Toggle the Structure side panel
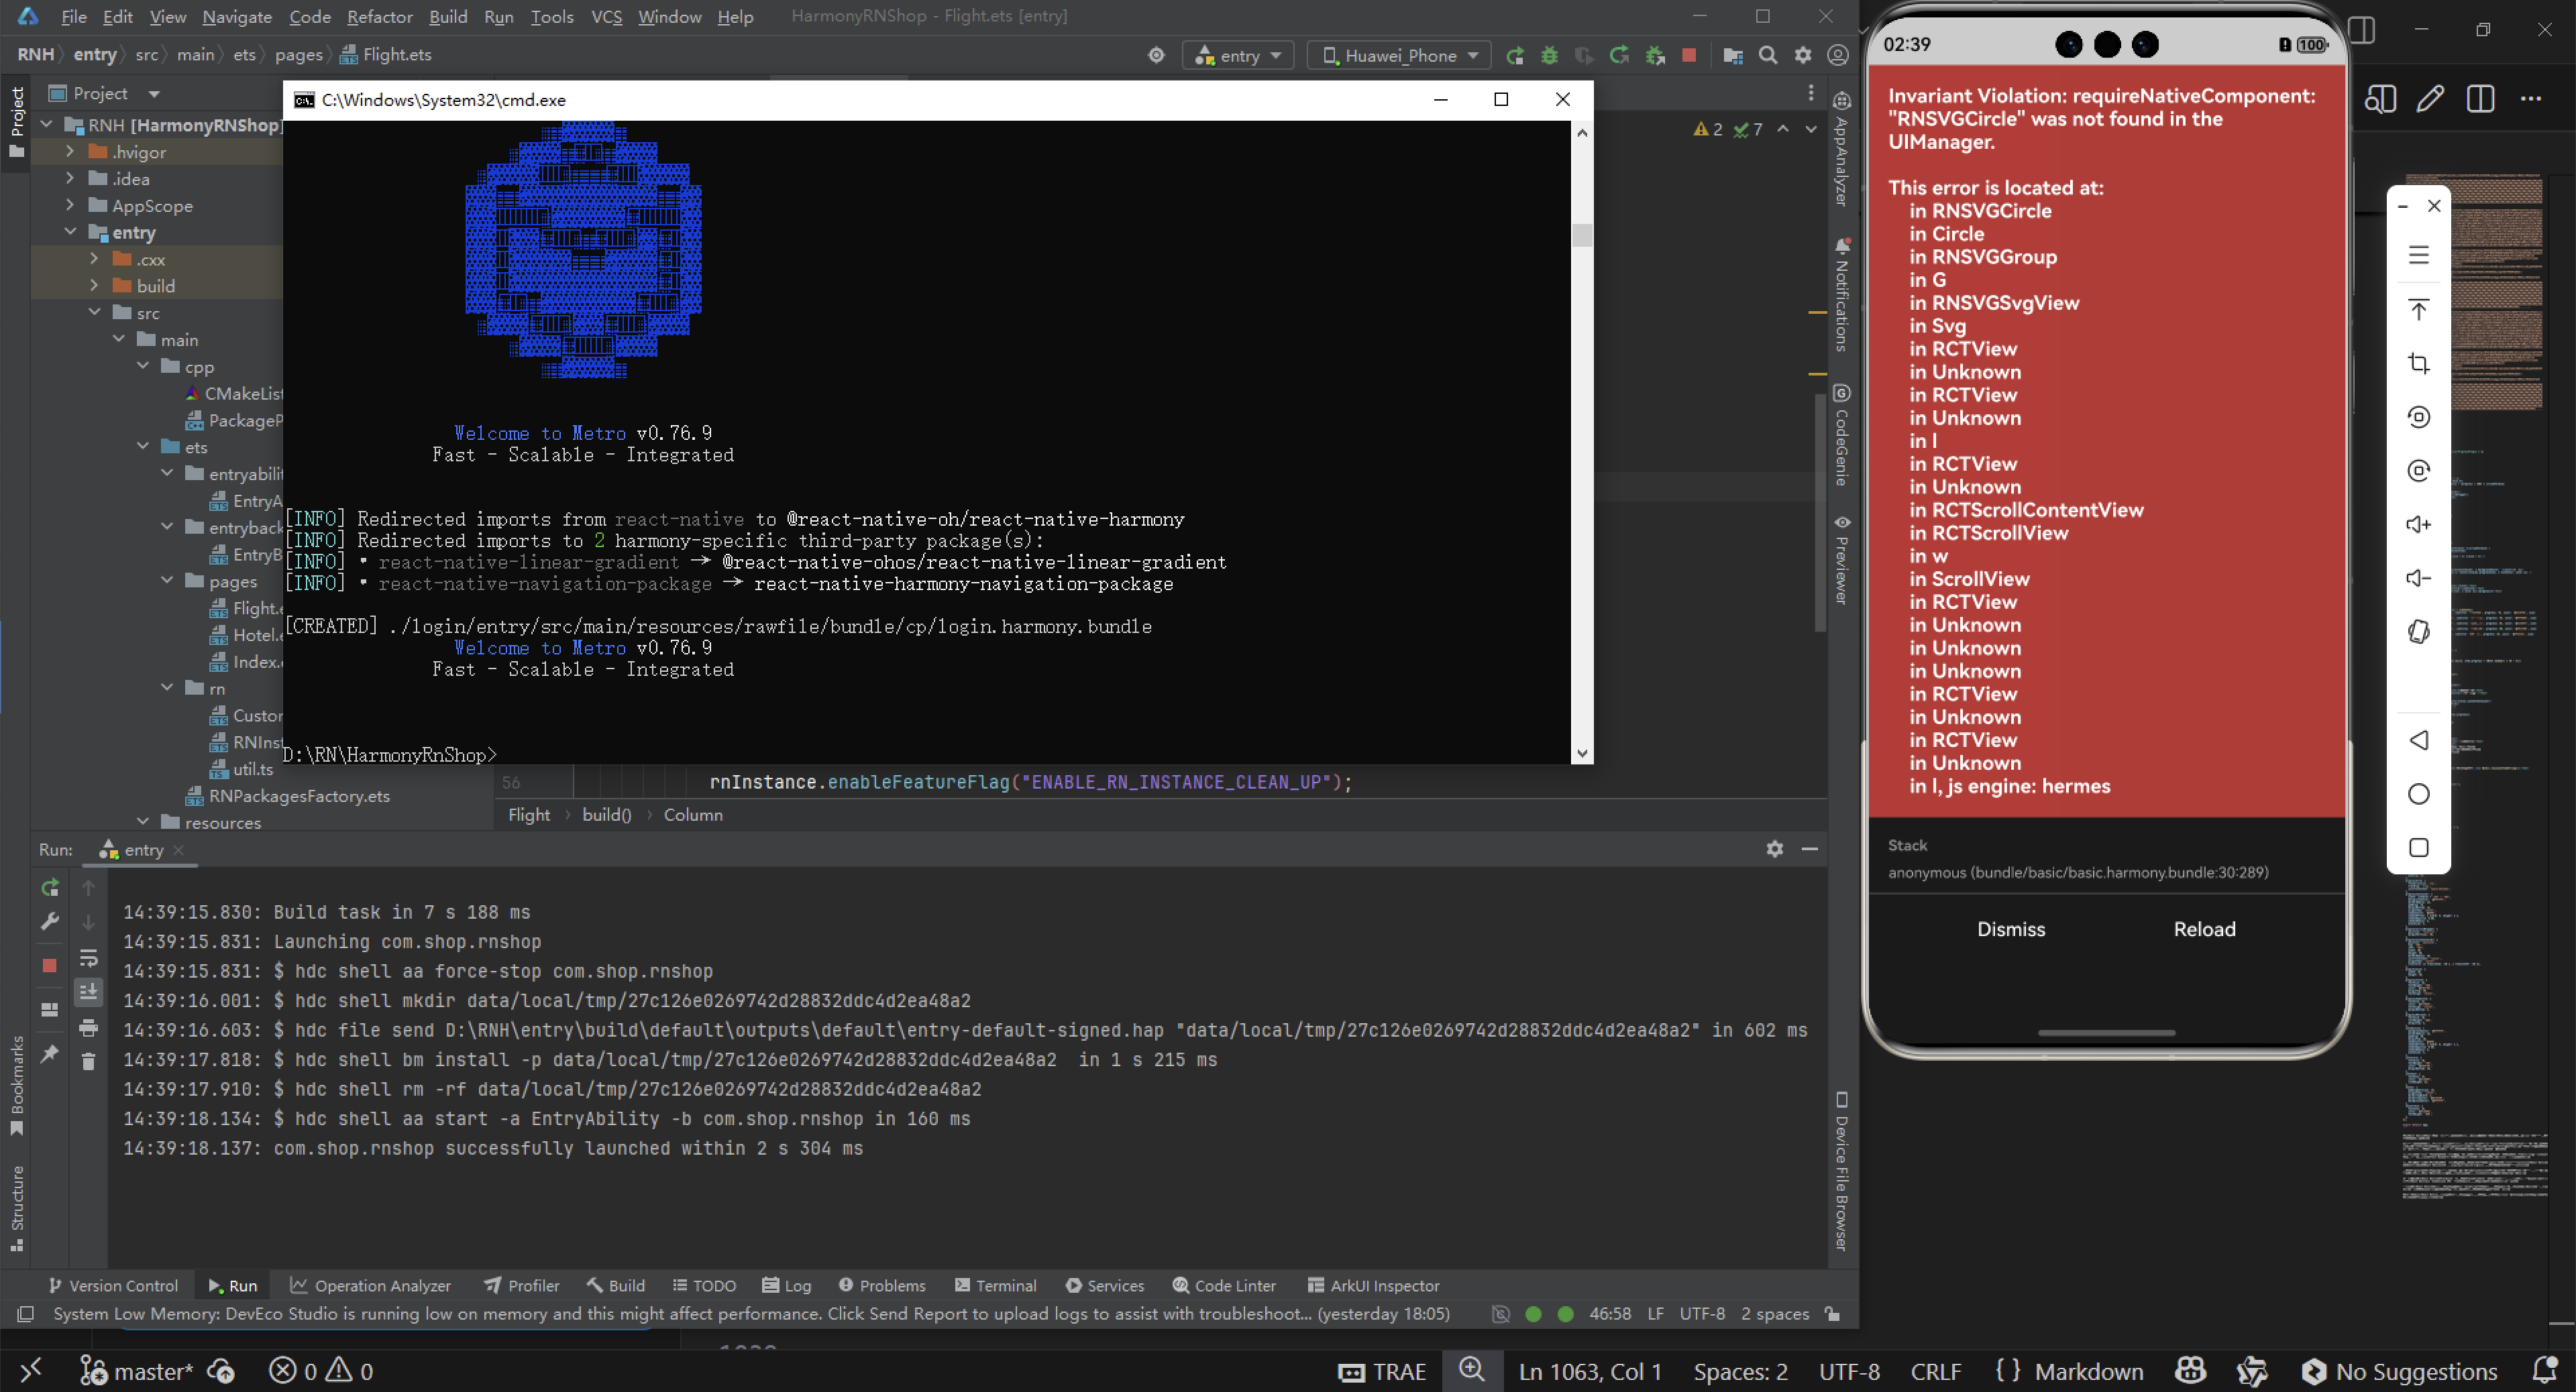 tap(17, 1207)
